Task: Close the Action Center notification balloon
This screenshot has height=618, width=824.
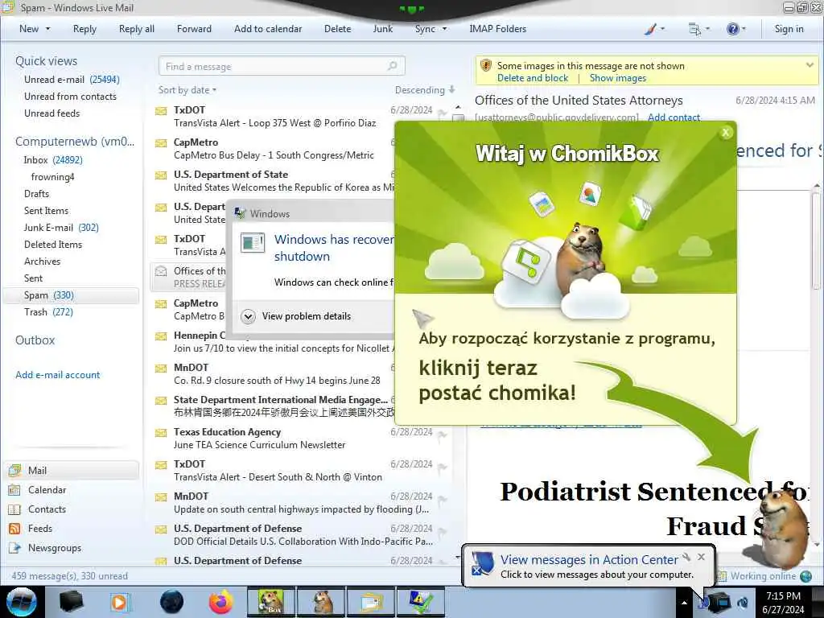Action: click(701, 557)
